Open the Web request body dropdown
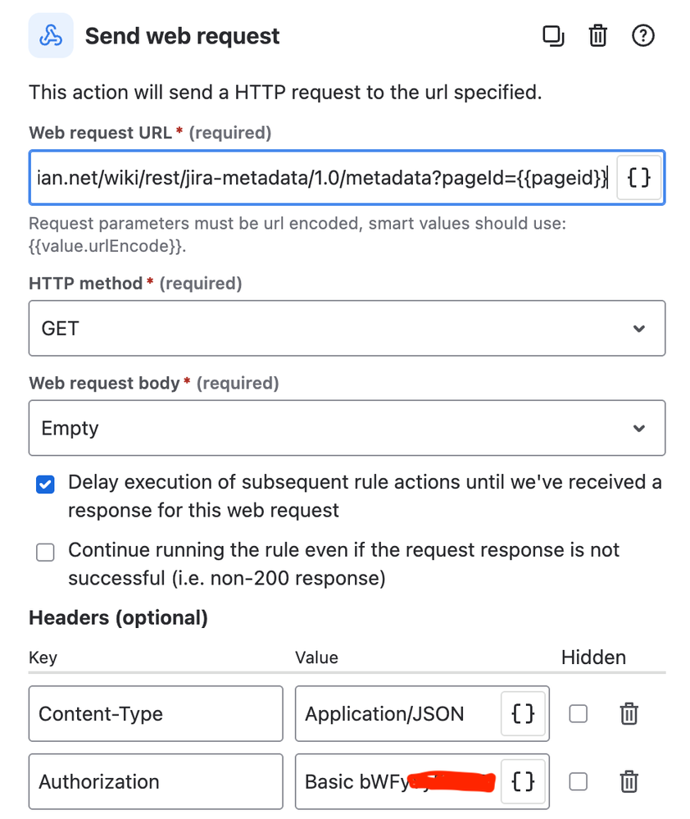 pos(346,427)
